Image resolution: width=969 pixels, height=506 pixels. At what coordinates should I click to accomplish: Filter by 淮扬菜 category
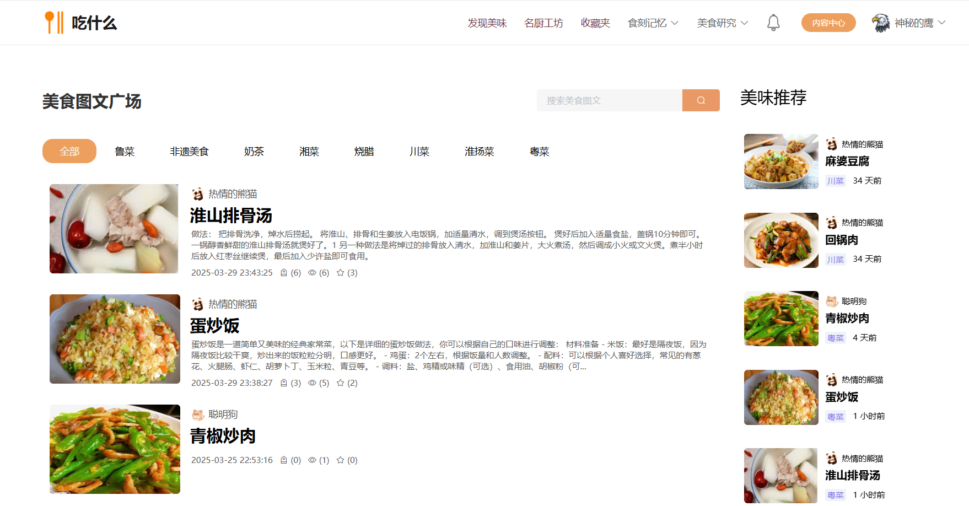[x=480, y=152]
